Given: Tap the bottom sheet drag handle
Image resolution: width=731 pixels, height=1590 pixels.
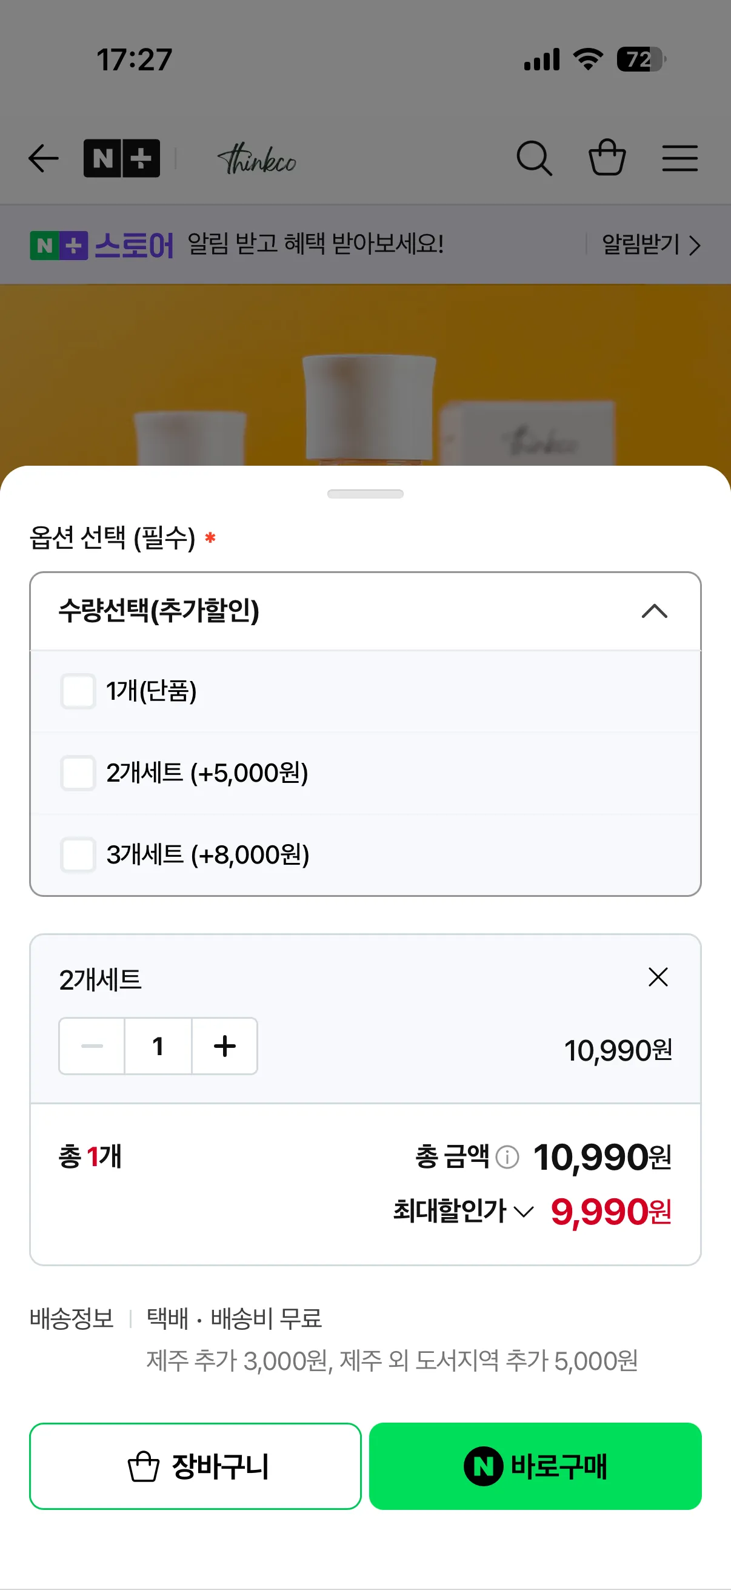Looking at the screenshot, I should click(365, 494).
